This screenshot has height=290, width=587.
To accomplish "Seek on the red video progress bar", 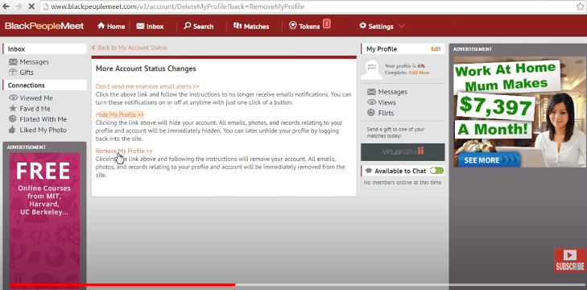I will coord(122,284).
